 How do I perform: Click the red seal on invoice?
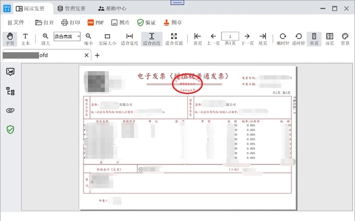point(187,83)
